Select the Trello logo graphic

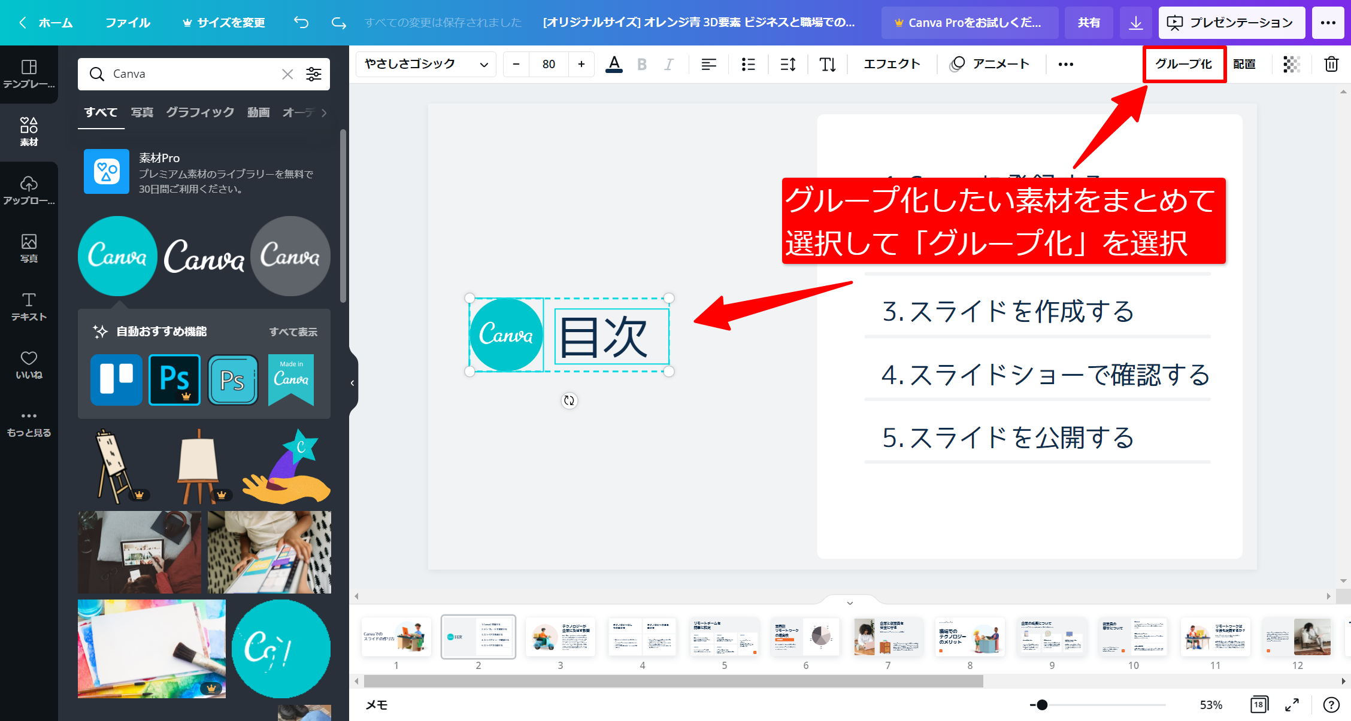point(116,379)
